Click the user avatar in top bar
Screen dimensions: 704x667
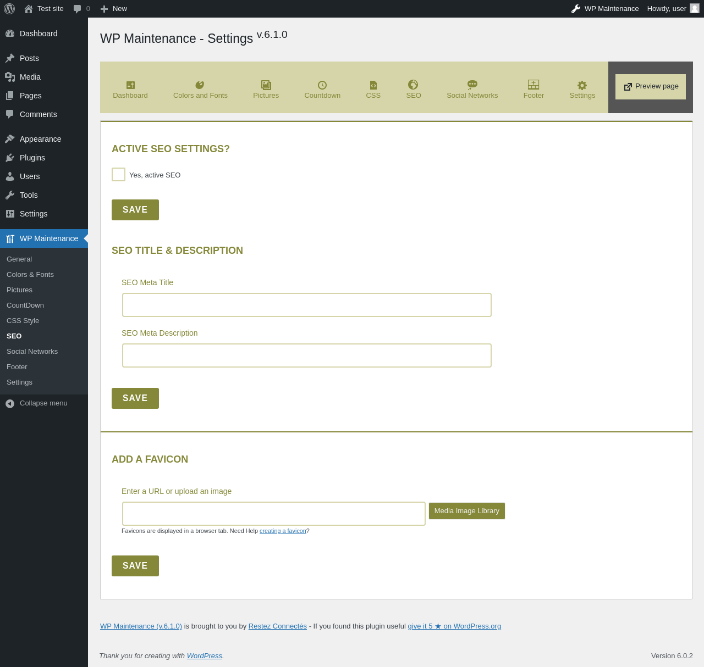pos(695,8)
